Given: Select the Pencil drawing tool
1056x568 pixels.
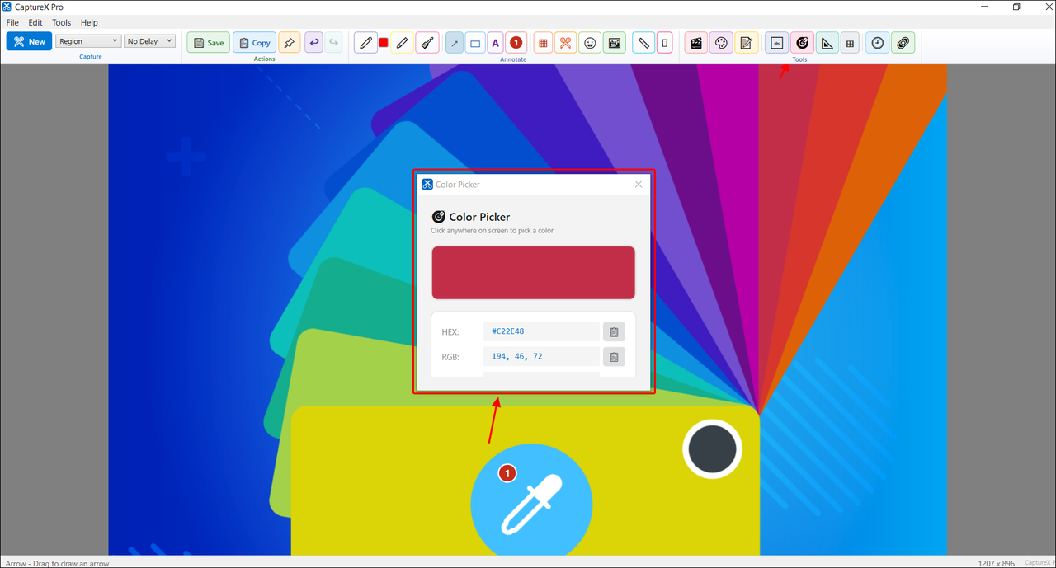Looking at the screenshot, I should (x=365, y=43).
